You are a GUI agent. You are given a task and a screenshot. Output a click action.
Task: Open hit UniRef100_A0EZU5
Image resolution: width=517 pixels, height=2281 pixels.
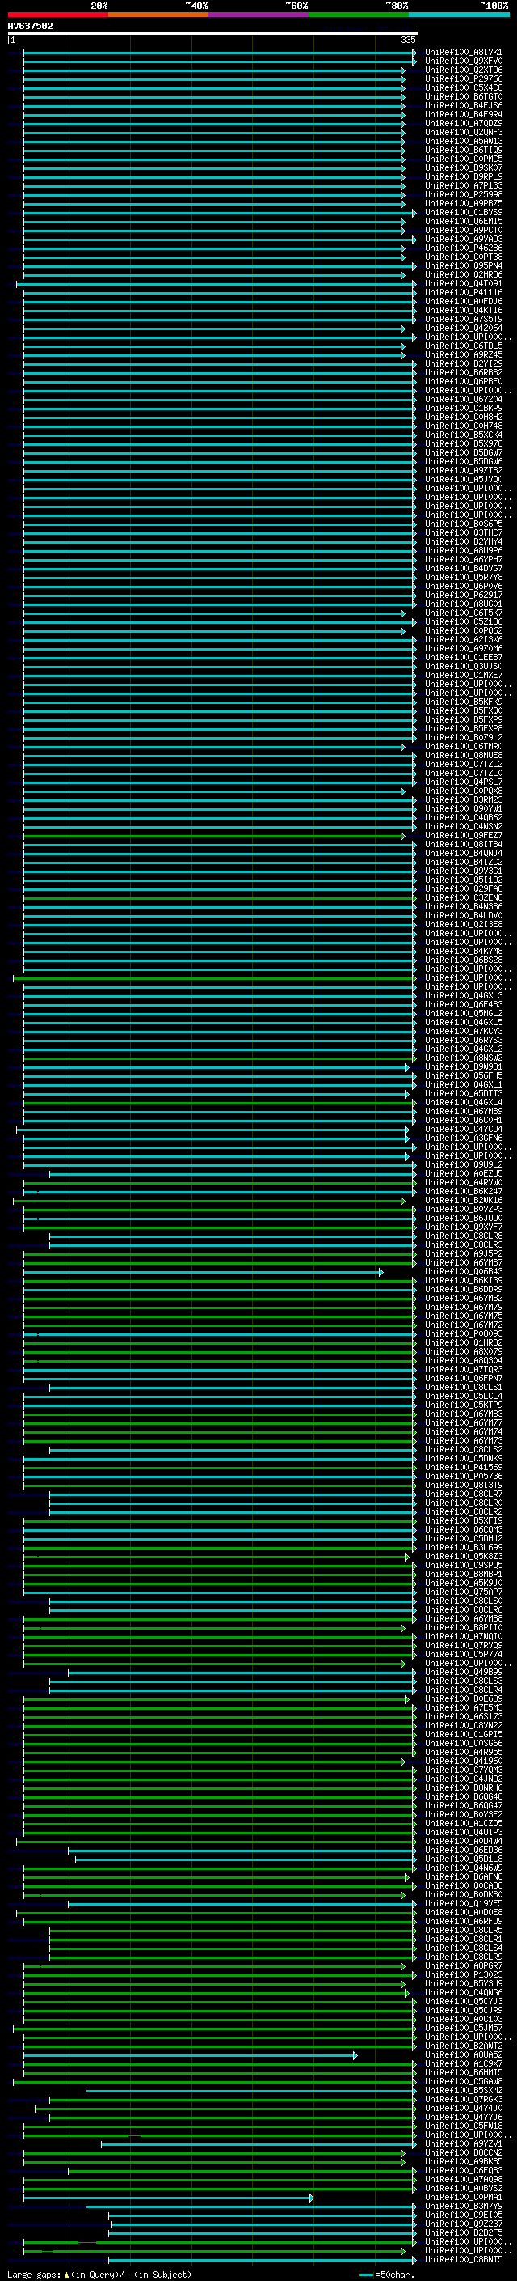[464, 1174]
